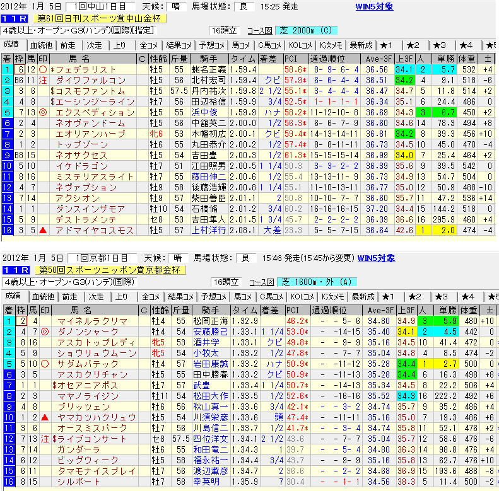Sort the 京都金杯 table by 騎手 column header
Image resolution: width=499 pixels, height=491 pixels.
point(211,310)
